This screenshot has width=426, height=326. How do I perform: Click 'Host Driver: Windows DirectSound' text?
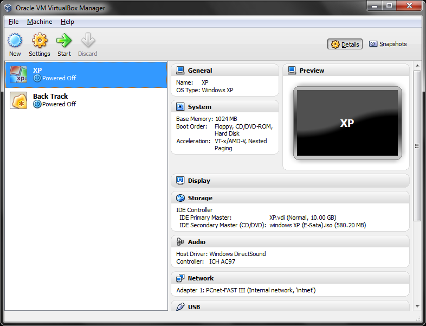[x=221, y=254]
